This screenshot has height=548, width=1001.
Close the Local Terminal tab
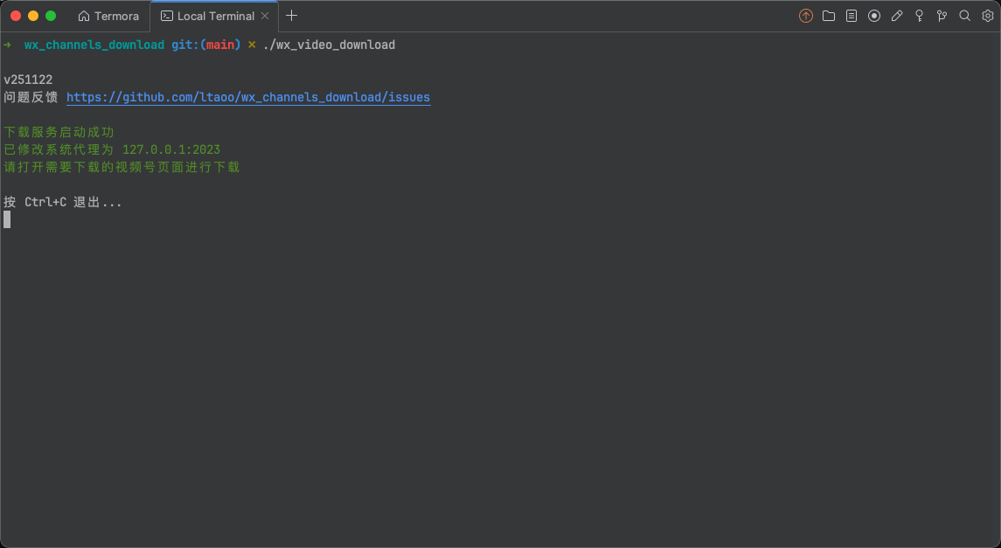tap(265, 16)
